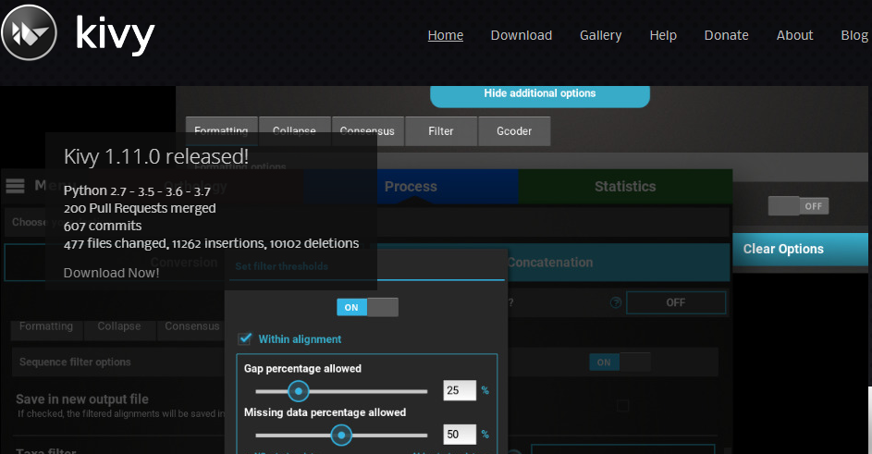Select the top Consensus tab

(x=367, y=131)
